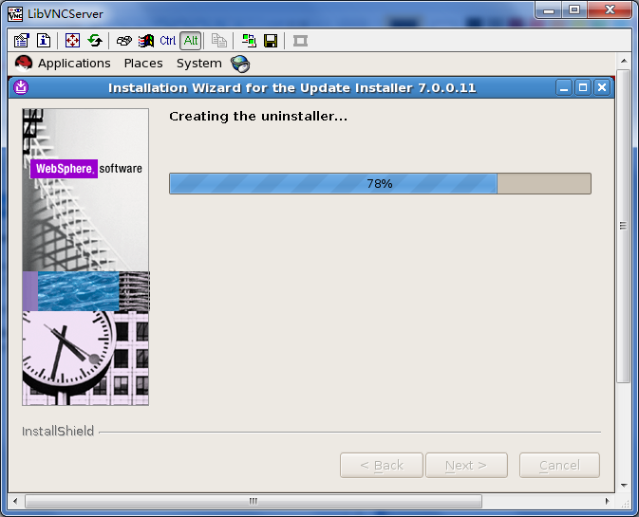
Task: Click the Next > button
Action: coord(466,465)
